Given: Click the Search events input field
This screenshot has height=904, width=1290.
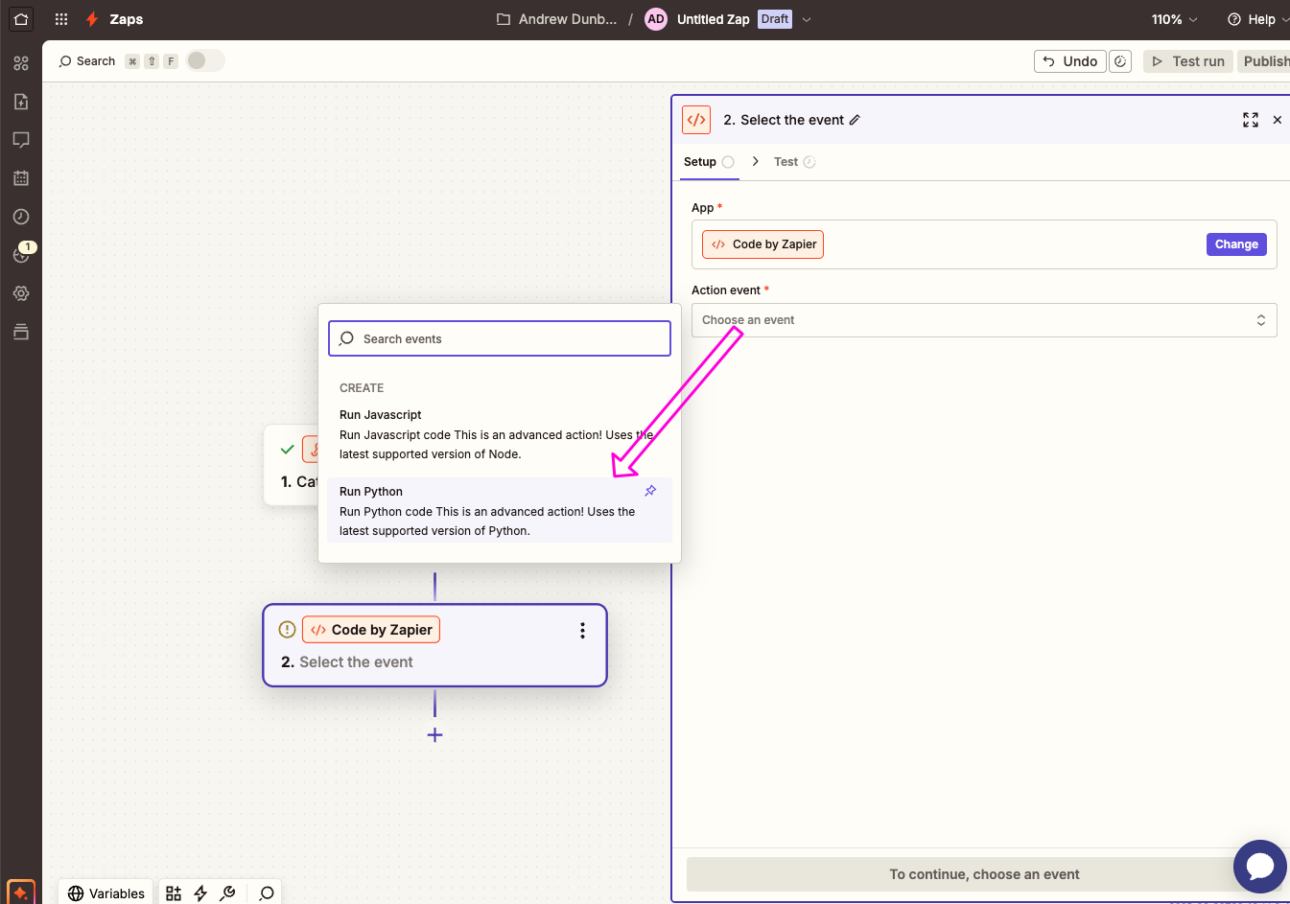Looking at the screenshot, I should [x=500, y=338].
